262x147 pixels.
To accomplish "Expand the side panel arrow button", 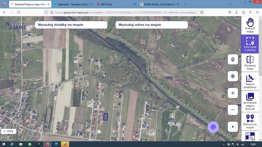I will (x=233, y=127).
